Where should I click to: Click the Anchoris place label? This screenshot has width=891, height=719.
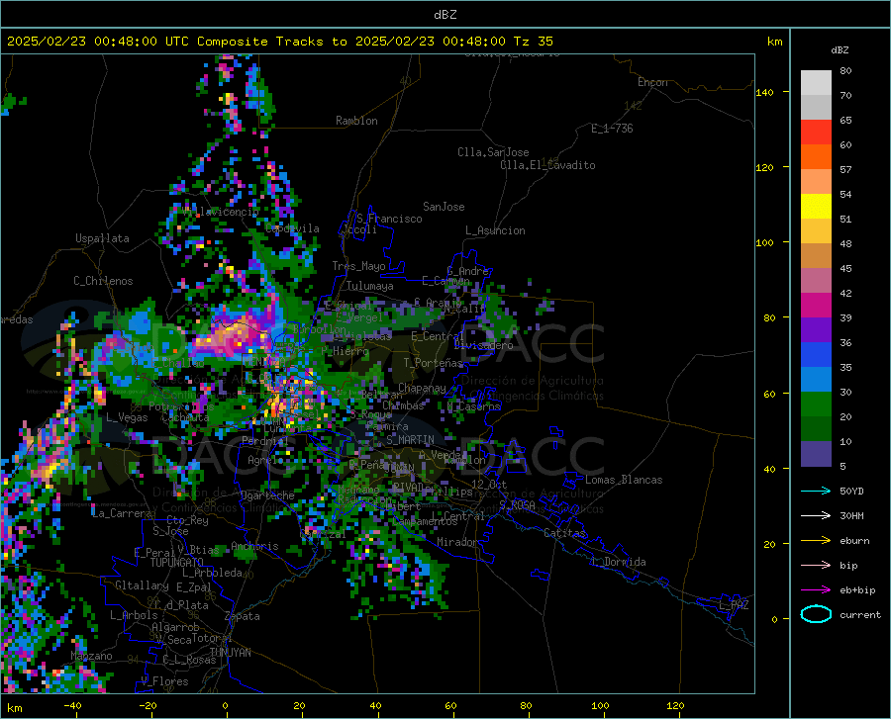(254, 547)
